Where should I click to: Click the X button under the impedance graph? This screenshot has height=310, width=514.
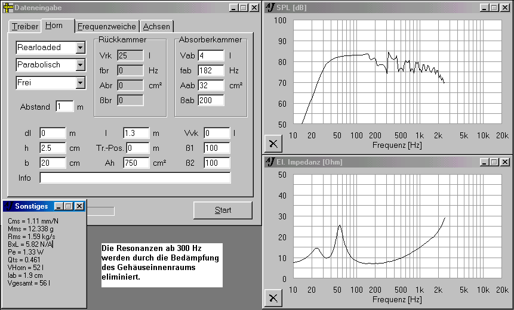click(x=273, y=297)
